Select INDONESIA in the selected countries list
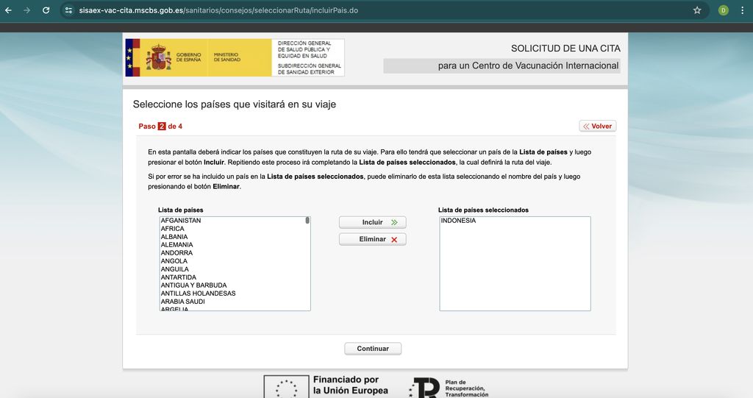753x398 pixels. click(x=515, y=221)
